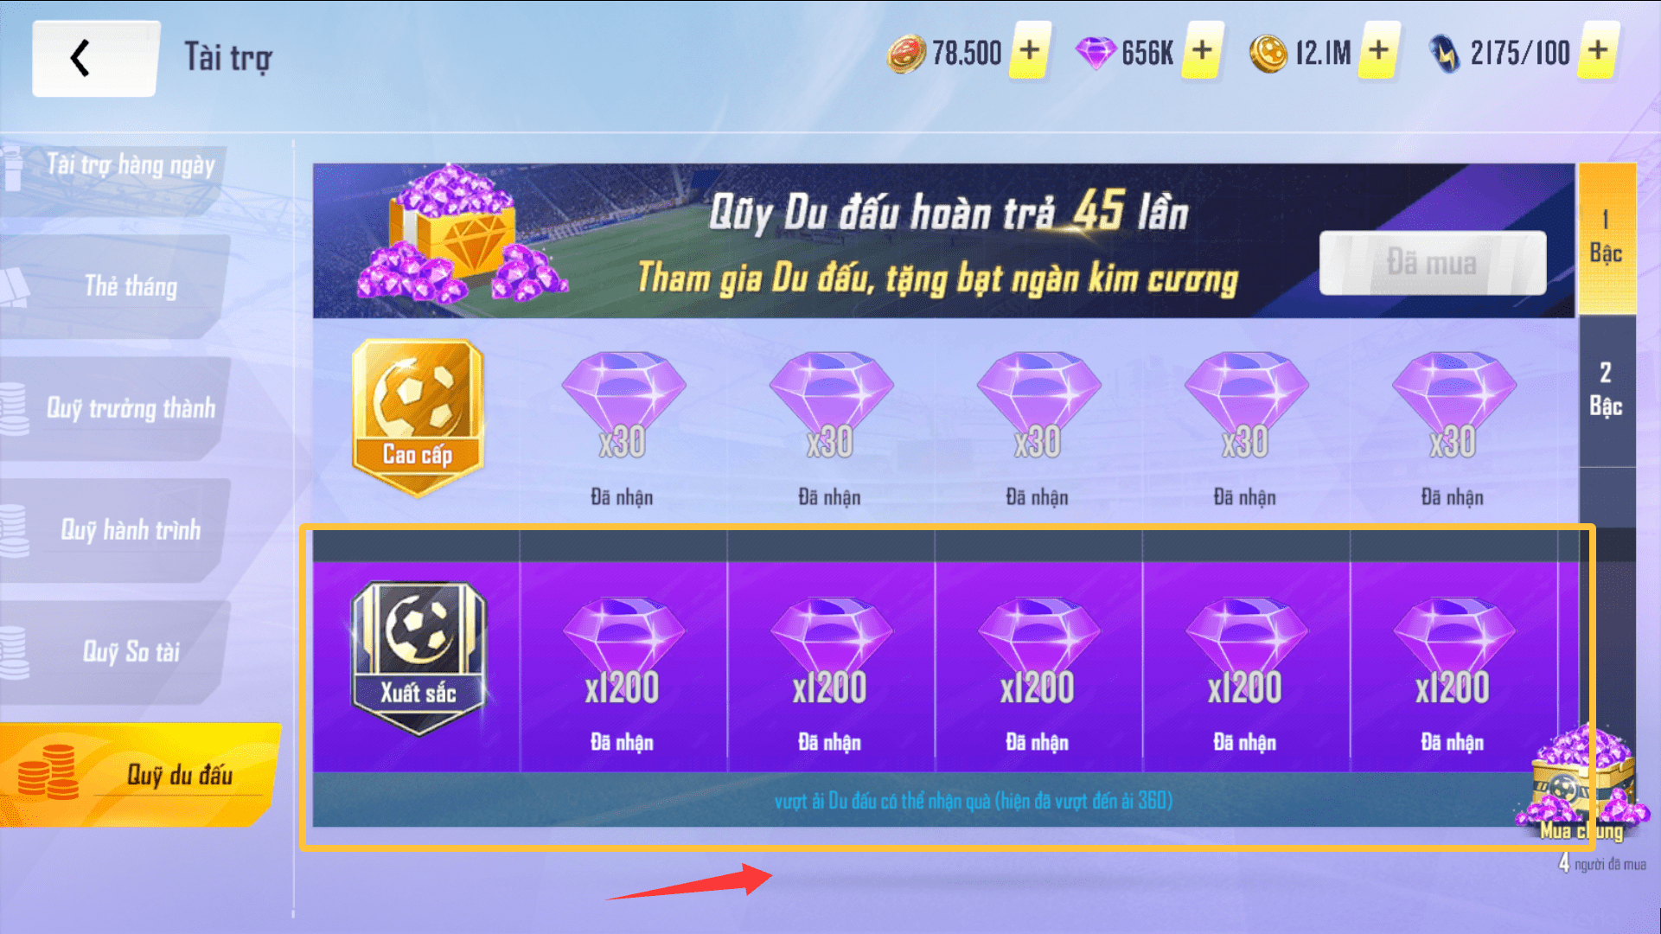Add more gold coins with the plus icon
The width and height of the screenshot is (1661, 934).
click(1029, 50)
